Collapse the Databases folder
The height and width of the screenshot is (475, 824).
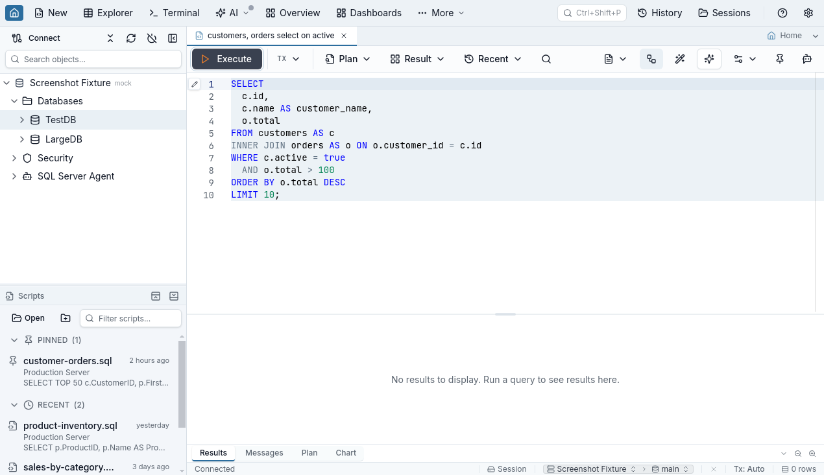coord(14,101)
